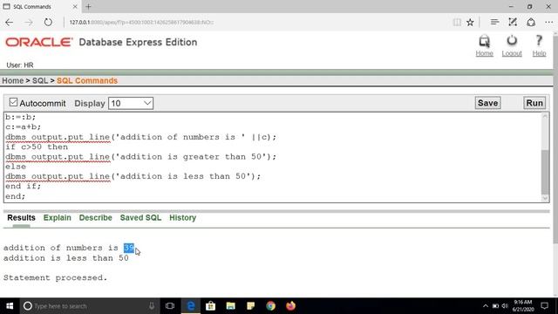This screenshot has width=558, height=314.
Task: Click the Help question mark icon
Action: 539,41
